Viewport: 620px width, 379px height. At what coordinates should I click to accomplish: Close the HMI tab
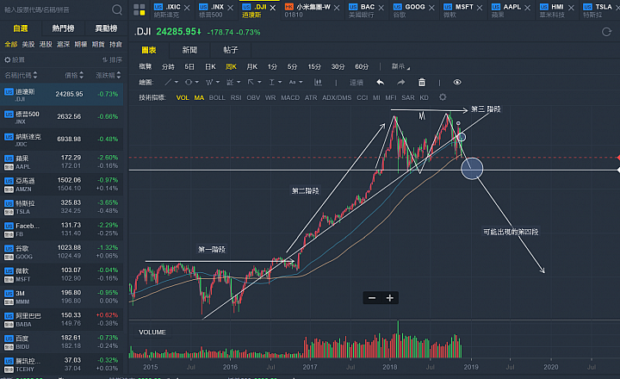(x=571, y=8)
